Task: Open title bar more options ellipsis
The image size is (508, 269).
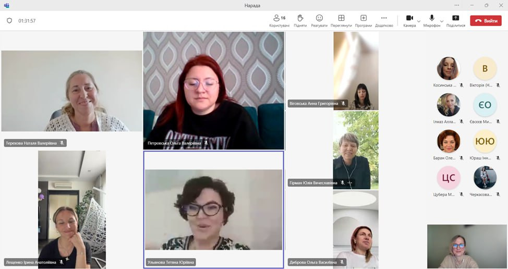Action: pos(457,5)
